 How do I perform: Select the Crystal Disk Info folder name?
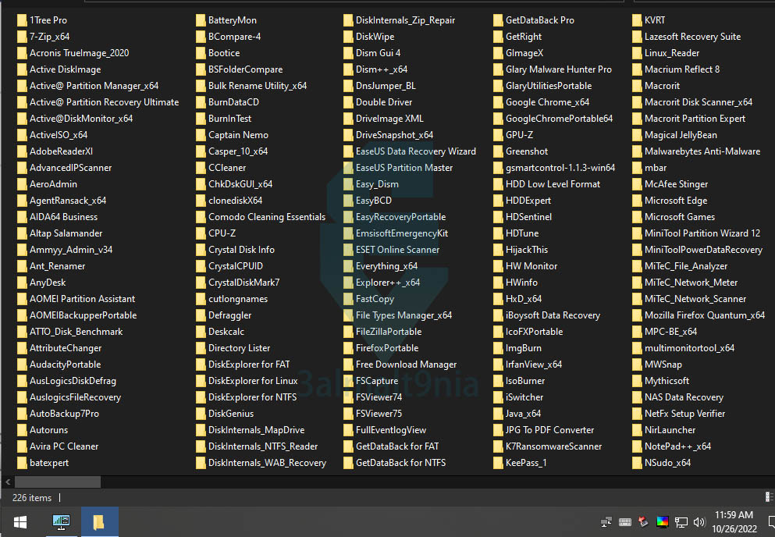pos(241,250)
